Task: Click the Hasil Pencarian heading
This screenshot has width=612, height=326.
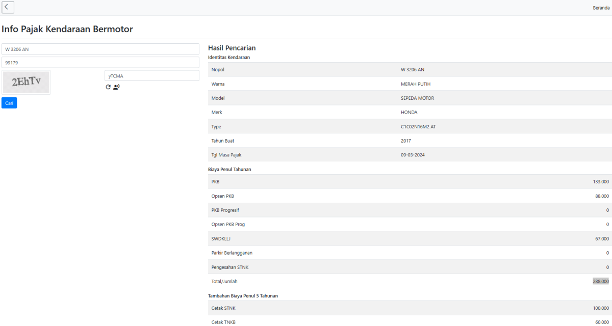Action: 232,48
